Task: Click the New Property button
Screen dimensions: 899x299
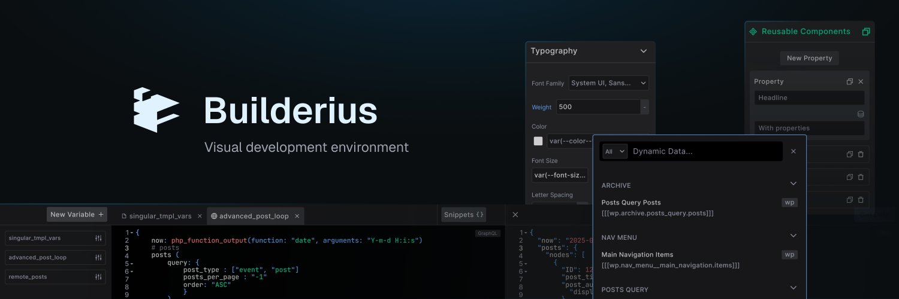Action: tap(809, 58)
